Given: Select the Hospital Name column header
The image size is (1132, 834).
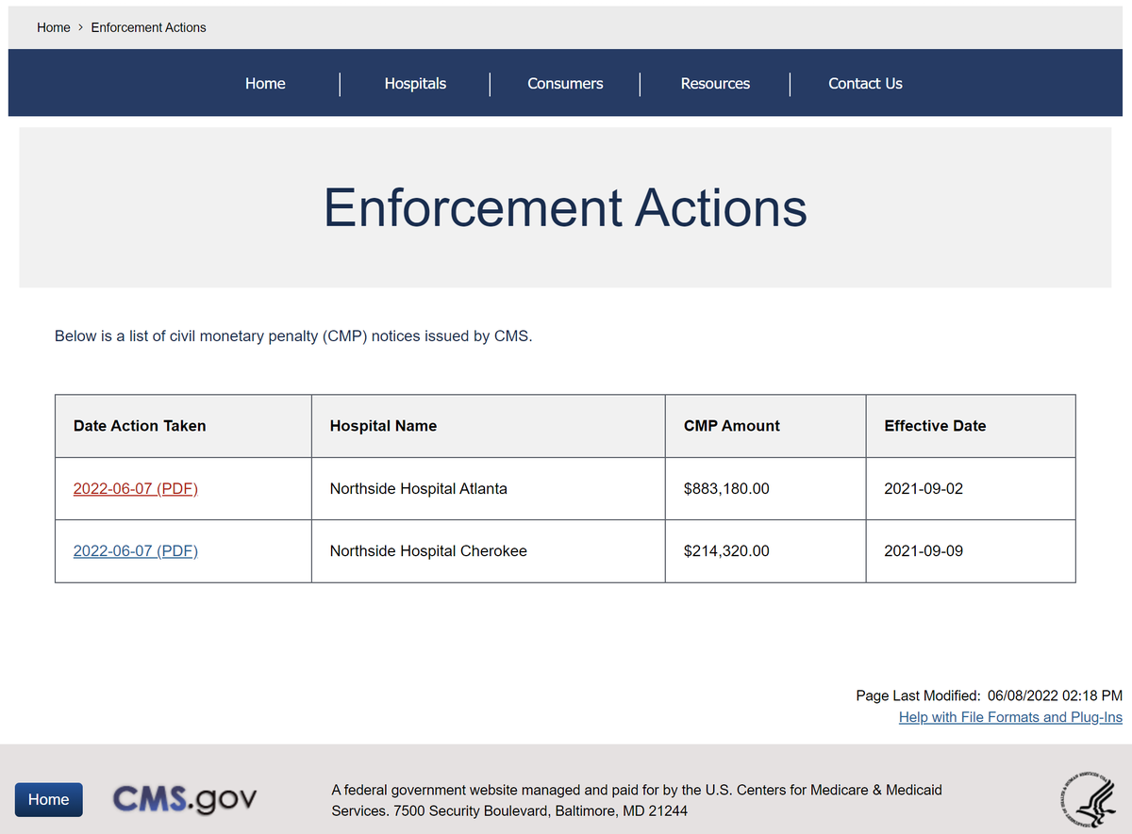Looking at the screenshot, I should (488, 426).
